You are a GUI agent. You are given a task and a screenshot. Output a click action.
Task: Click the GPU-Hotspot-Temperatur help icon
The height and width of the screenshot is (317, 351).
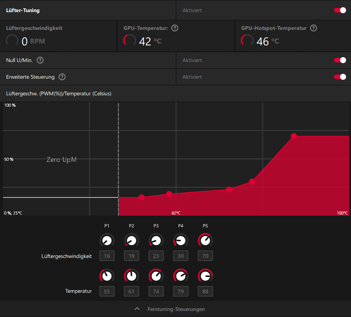pos(314,28)
